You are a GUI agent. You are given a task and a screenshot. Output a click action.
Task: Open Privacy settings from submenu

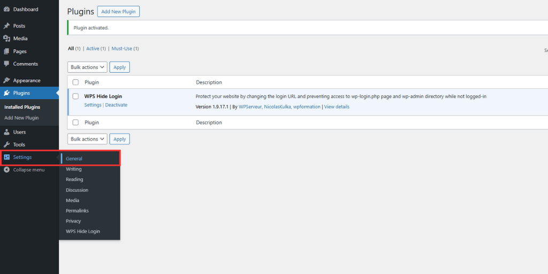point(73,221)
